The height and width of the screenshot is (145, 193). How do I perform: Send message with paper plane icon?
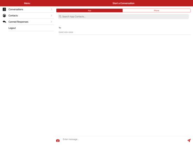[189, 140]
